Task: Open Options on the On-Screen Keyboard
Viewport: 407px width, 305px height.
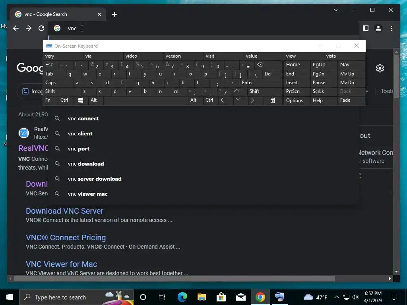Action: click(x=297, y=100)
